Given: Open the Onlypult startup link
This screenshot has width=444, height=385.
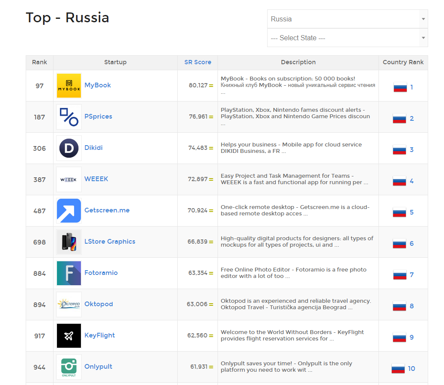Looking at the screenshot, I should pyautogui.click(x=98, y=367).
